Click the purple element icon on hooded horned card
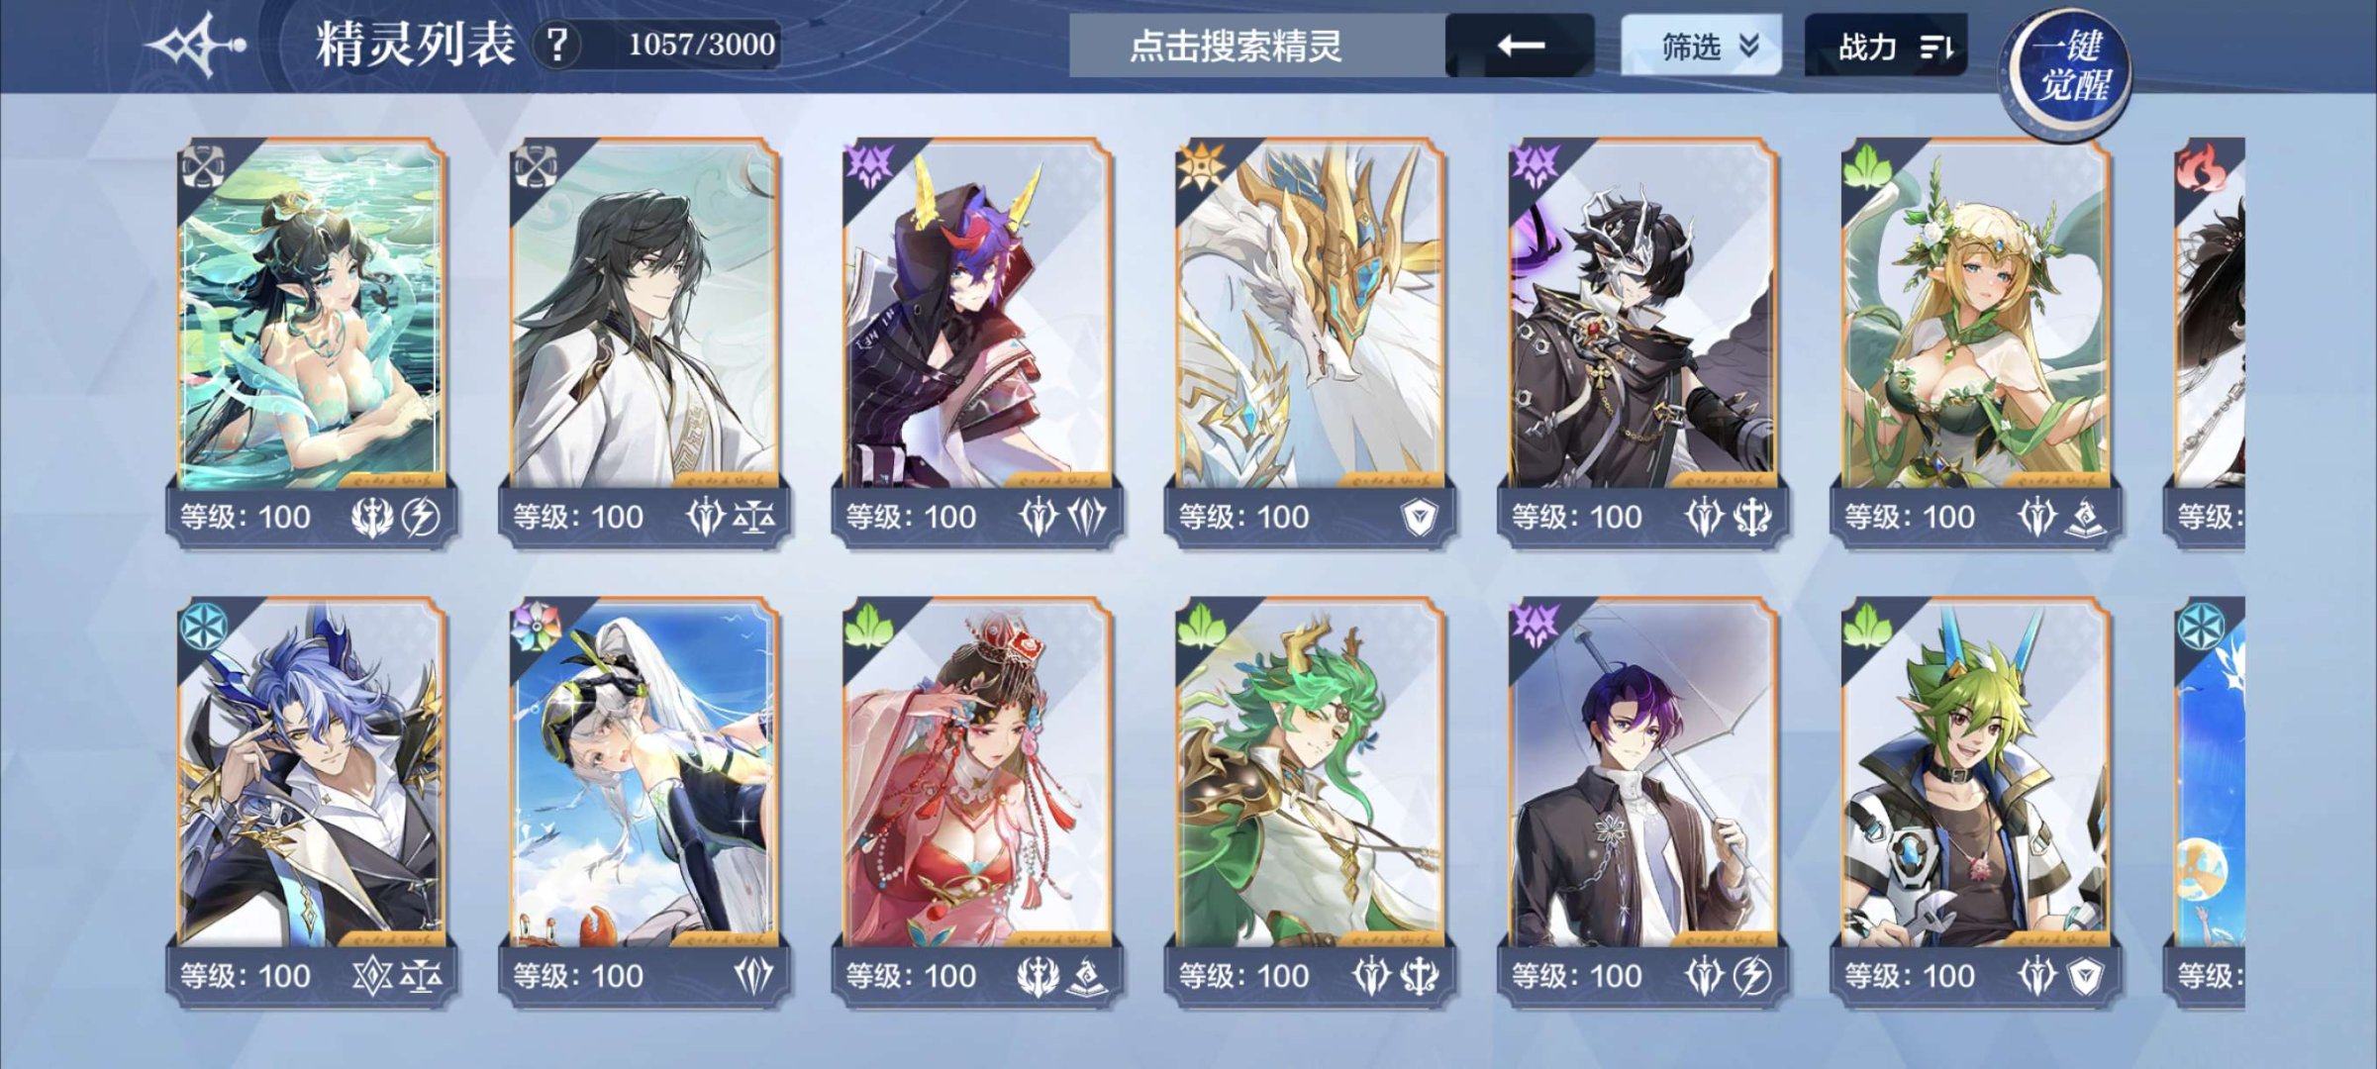 868,165
